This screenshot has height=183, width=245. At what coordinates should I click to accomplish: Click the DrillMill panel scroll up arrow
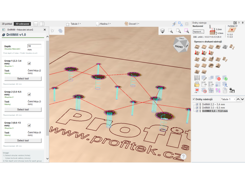point(47,36)
